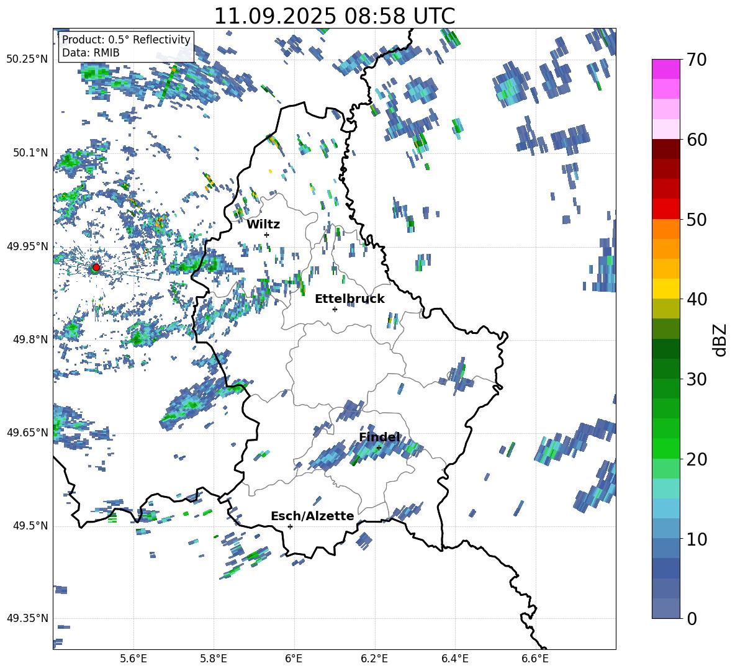The width and height of the screenshot is (735, 671).
Task: Click the 49.8°N latitude label
Action: [30, 340]
